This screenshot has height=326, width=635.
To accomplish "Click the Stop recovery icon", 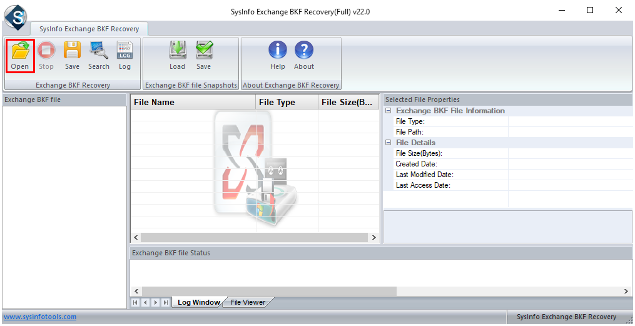I will (x=46, y=56).
